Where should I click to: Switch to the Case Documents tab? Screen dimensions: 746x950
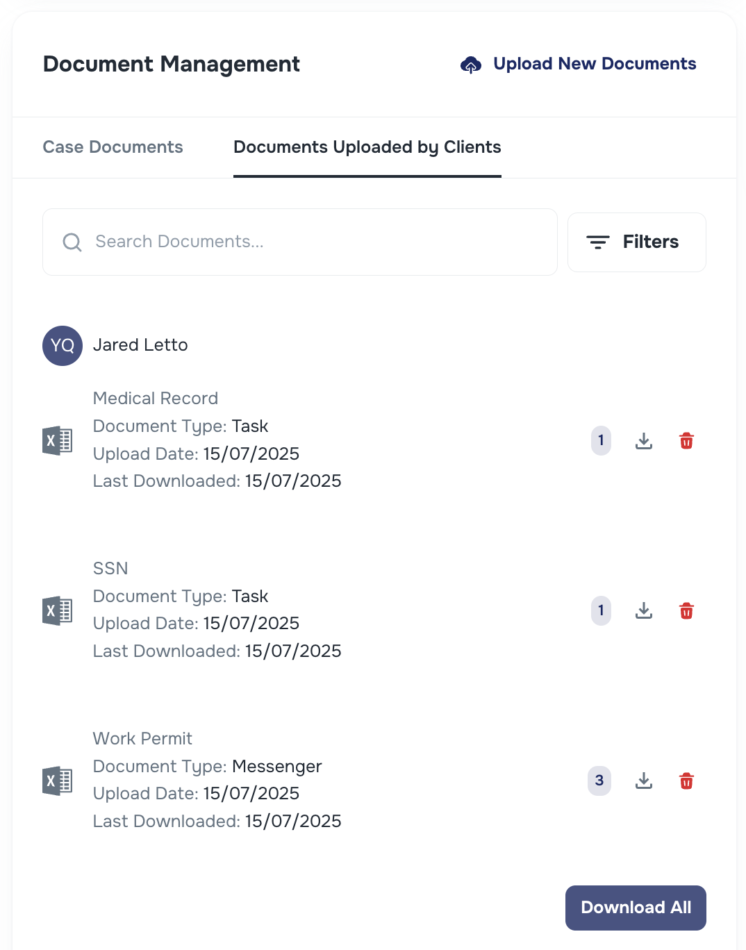113,147
